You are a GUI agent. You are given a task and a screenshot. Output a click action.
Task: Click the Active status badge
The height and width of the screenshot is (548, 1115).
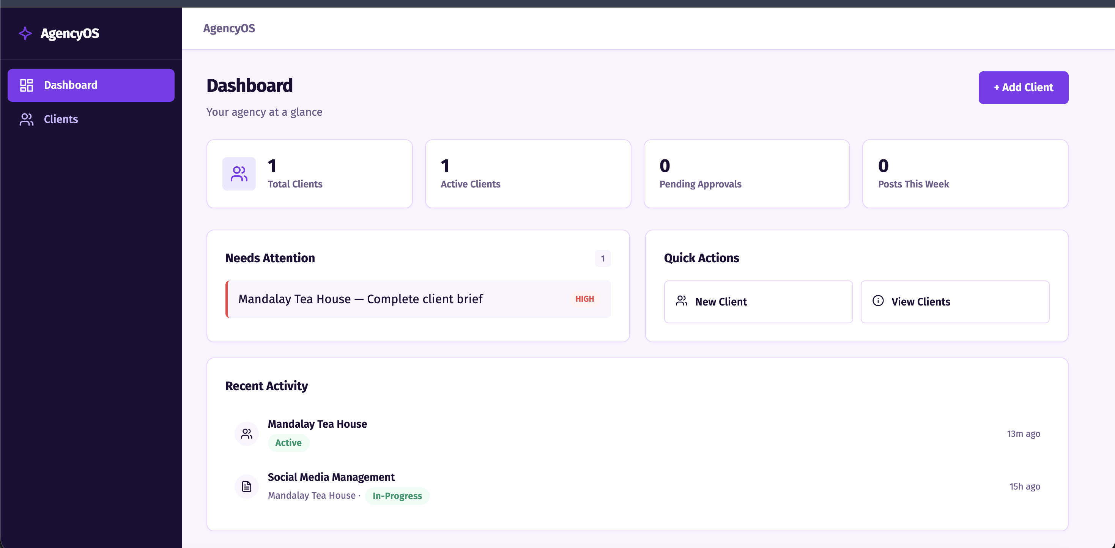[288, 443]
